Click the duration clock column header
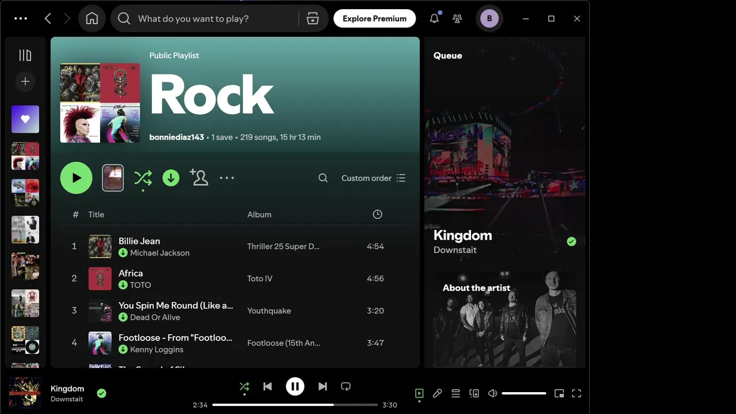 coord(377,214)
